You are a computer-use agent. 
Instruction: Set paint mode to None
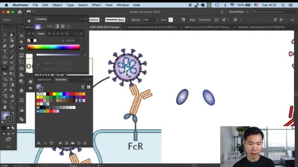pos(13,128)
